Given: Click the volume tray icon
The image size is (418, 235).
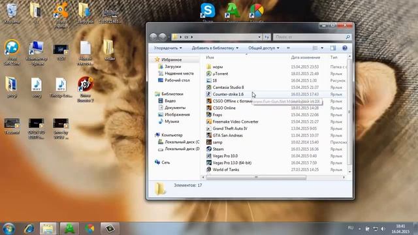Looking at the screenshot, I should pyautogui.click(x=383, y=228).
